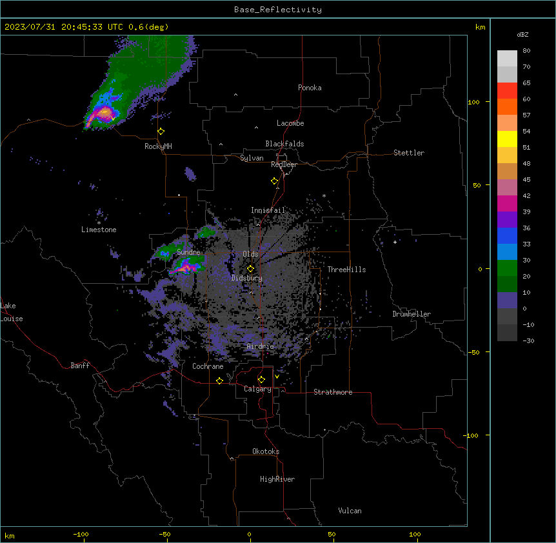
Task: Click the Calgary label
Action: click(257, 389)
